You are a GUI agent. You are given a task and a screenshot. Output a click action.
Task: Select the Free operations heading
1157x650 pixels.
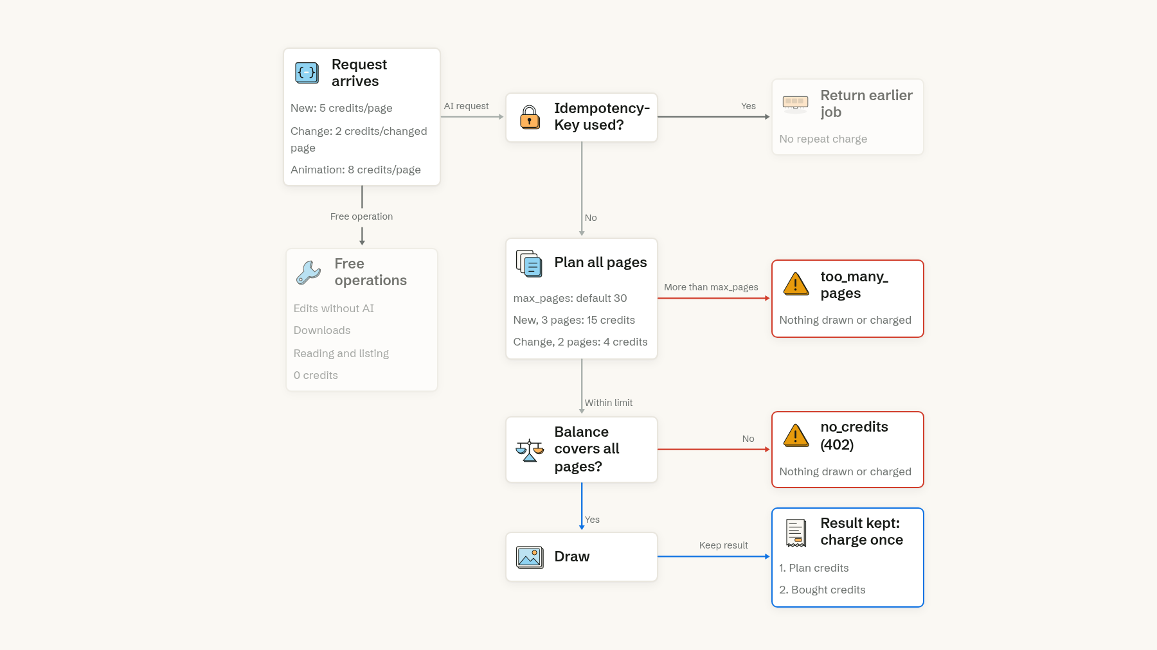coord(371,272)
